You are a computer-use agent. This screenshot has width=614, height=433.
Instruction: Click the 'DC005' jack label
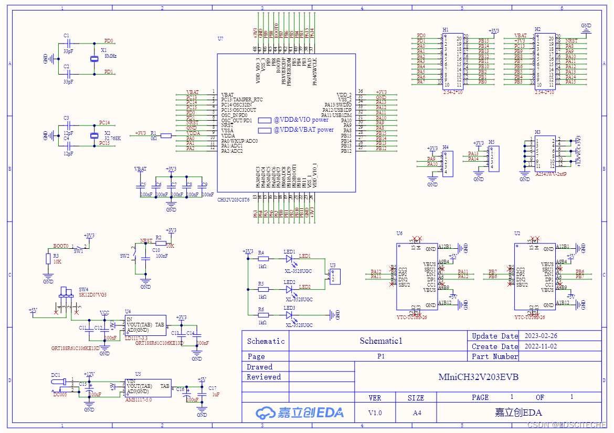point(60,395)
